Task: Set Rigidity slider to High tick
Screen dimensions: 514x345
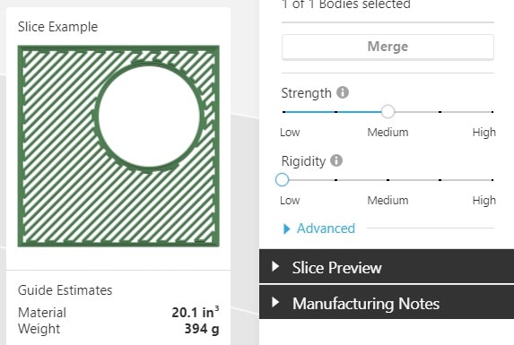Action: 492,180
